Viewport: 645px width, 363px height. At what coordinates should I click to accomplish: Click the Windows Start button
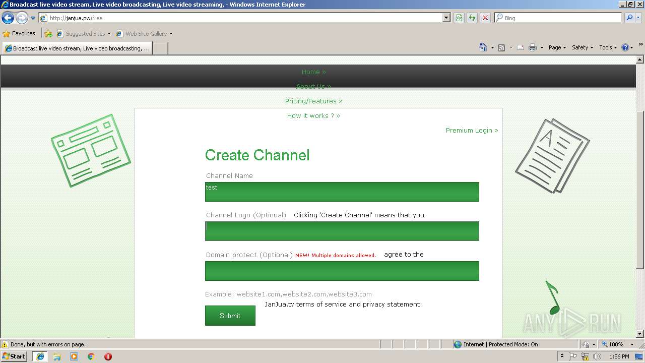pyautogui.click(x=14, y=356)
